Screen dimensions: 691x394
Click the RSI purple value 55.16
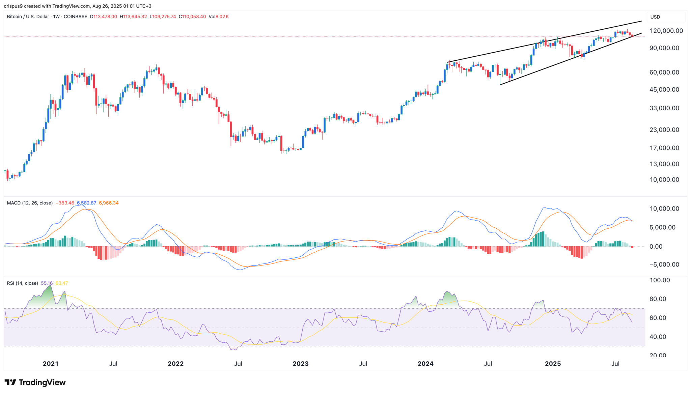47,283
